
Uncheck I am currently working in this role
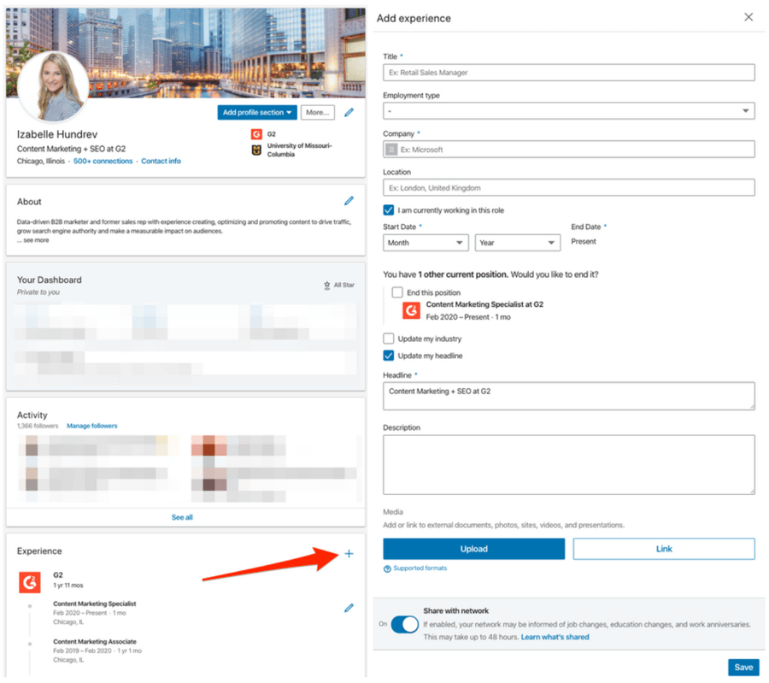(389, 211)
